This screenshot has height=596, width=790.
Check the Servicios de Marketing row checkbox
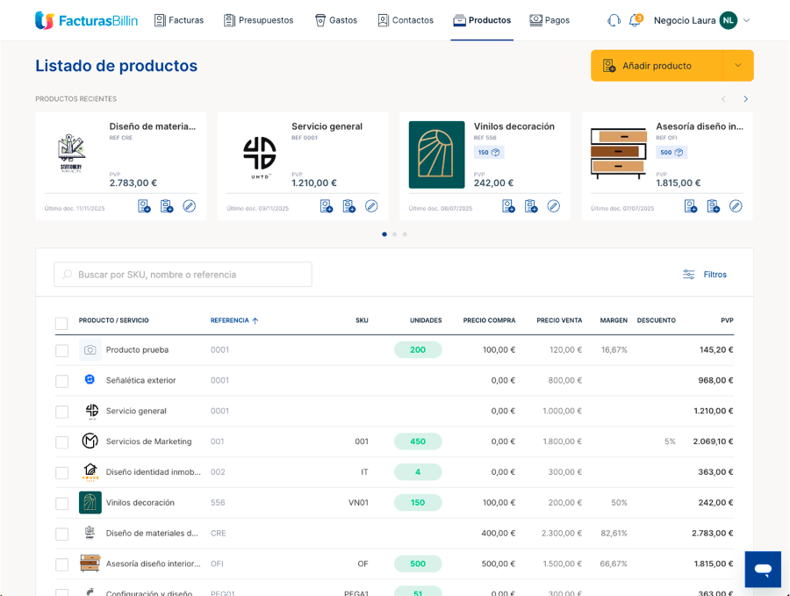pos(61,442)
